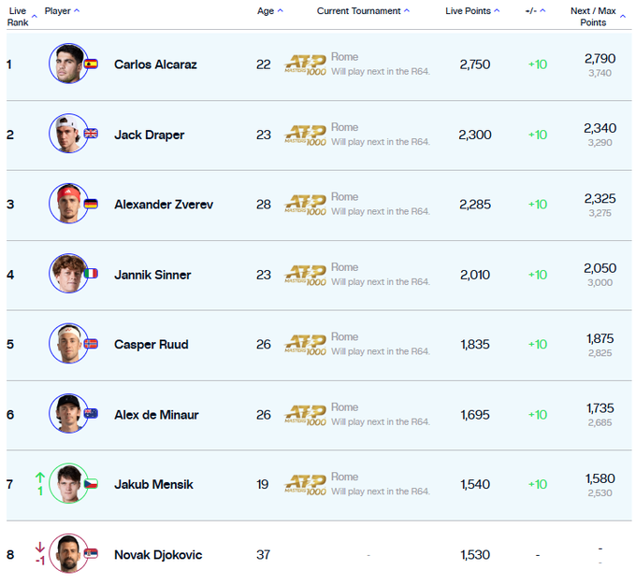
Task: Click the ATP Masters 1000 logo in Ruud's row
Action: [x=306, y=344]
